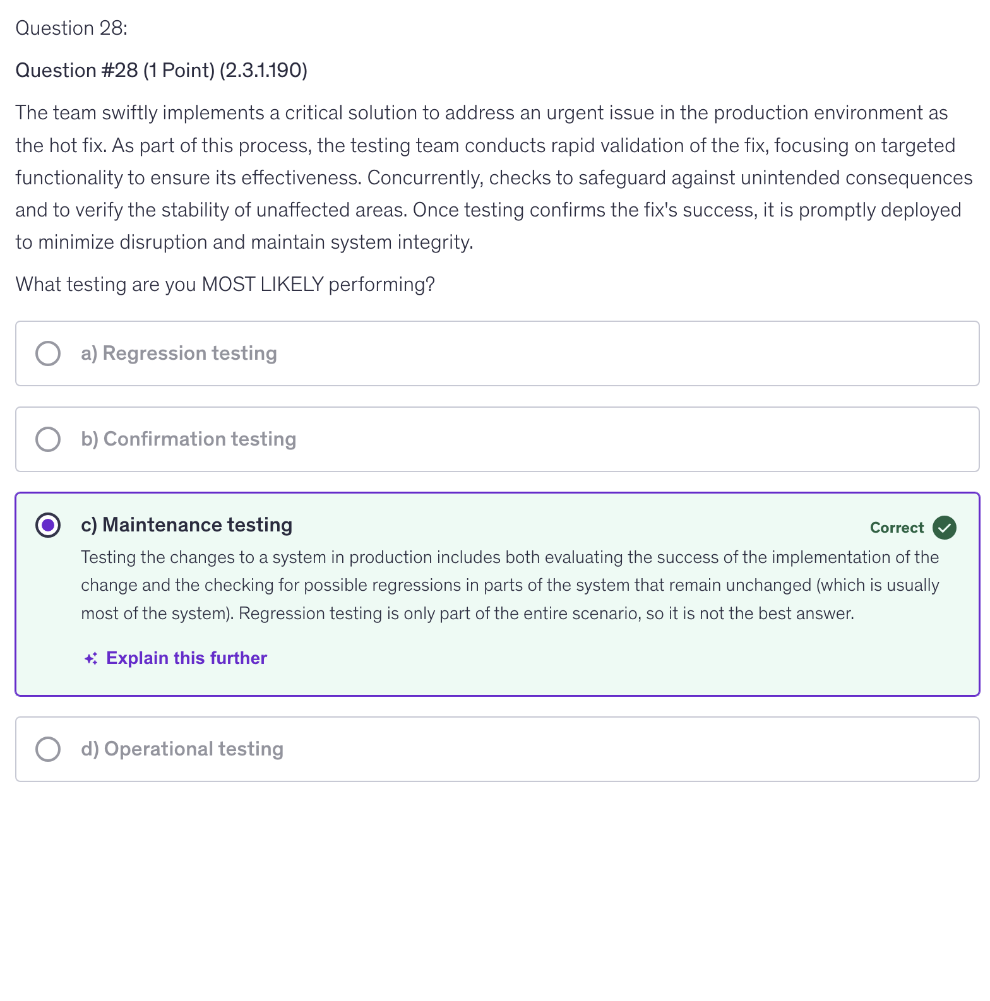Click the selected Maintenance testing radio button
The height and width of the screenshot is (1001, 990).
(x=48, y=525)
